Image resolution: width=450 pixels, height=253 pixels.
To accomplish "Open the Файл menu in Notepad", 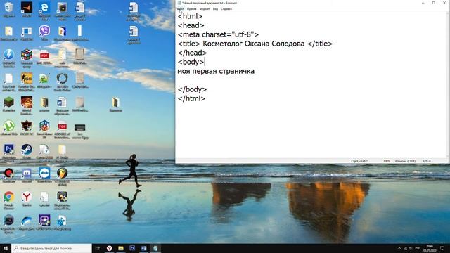I will point(180,9).
